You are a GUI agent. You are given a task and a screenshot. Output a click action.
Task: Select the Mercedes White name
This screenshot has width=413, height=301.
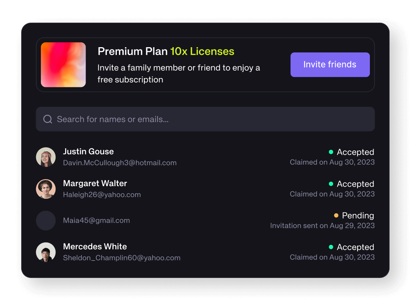[95, 247]
